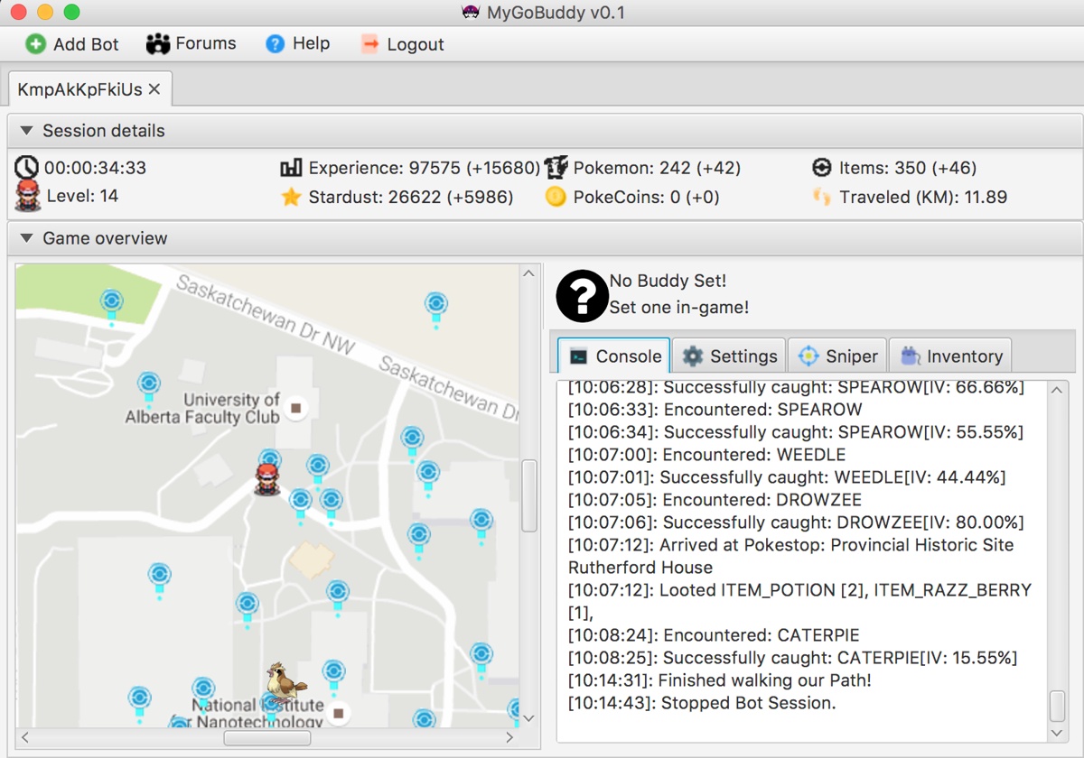The width and height of the screenshot is (1084, 758).
Task: Click the console scrollbar thumb
Action: (1057, 706)
